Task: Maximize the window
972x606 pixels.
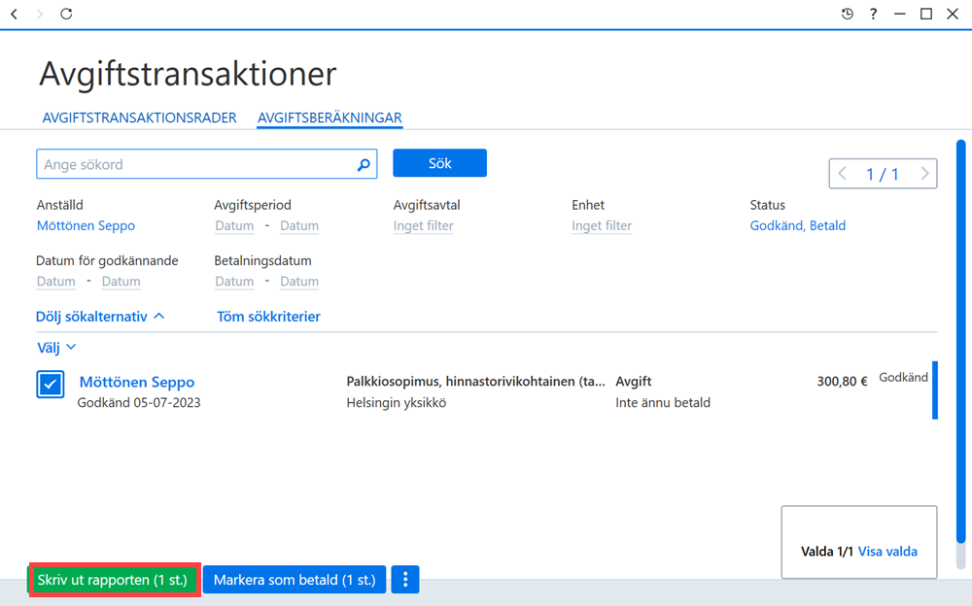Action: point(926,14)
